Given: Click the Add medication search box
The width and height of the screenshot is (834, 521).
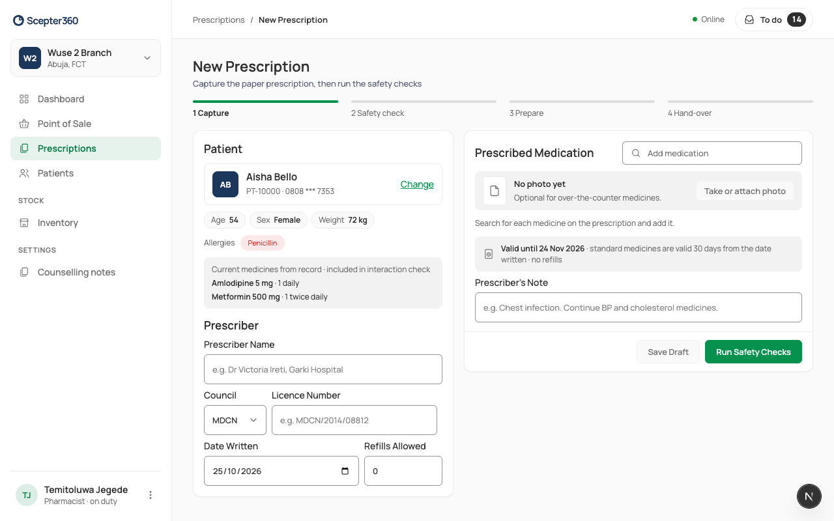Looking at the screenshot, I should click(712, 153).
